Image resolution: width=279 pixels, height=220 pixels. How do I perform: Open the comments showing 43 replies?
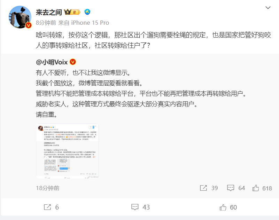pyautogui.click(x=140, y=207)
